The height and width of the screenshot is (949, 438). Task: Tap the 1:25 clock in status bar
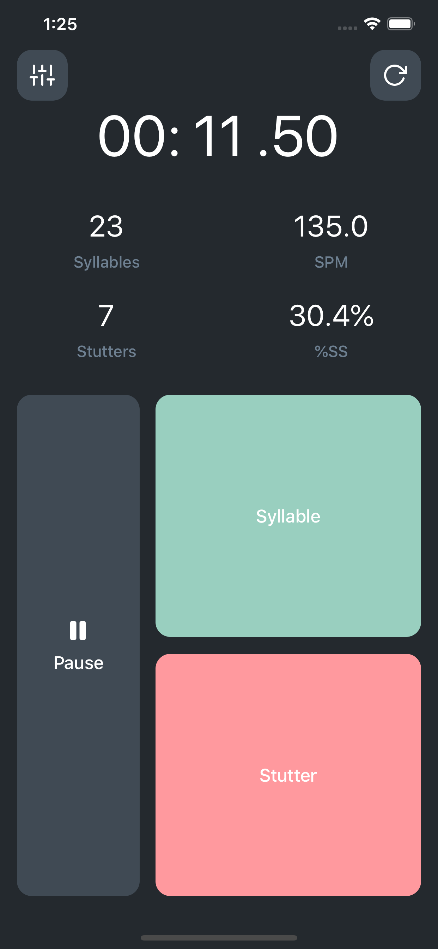pyautogui.click(x=60, y=24)
